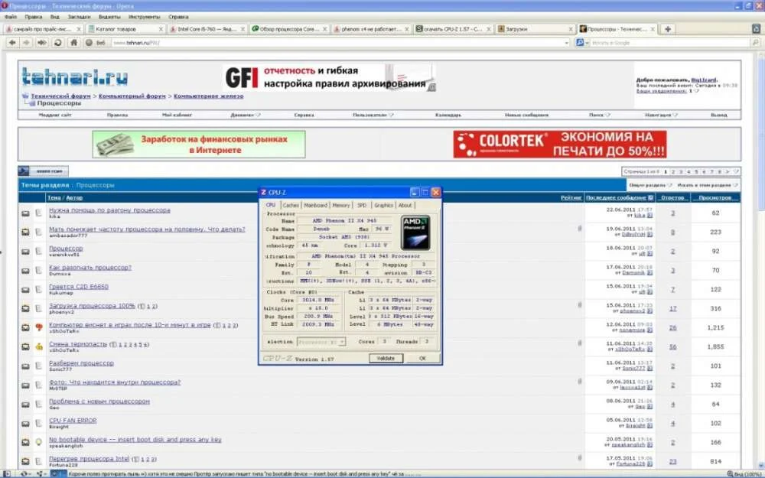Switch to the Memory tab in CPU-Z
Screen dimensions: 765x478
(x=341, y=205)
